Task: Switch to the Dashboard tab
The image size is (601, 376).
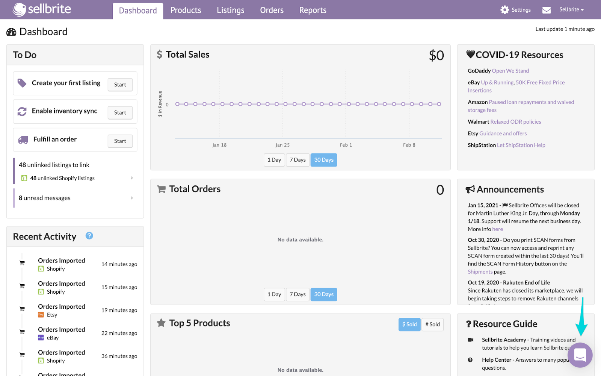Action: click(138, 11)
